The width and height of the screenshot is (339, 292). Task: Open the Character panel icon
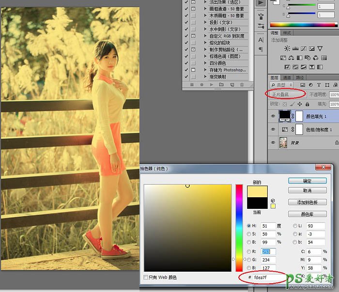261,40
